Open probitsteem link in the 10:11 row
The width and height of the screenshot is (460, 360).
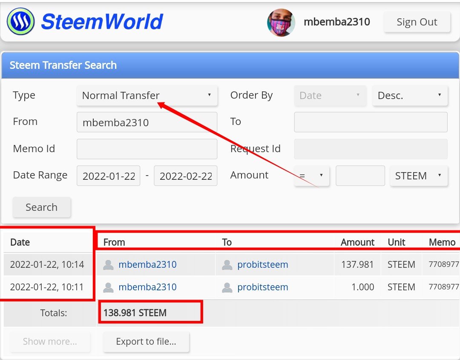click(262, 287)
